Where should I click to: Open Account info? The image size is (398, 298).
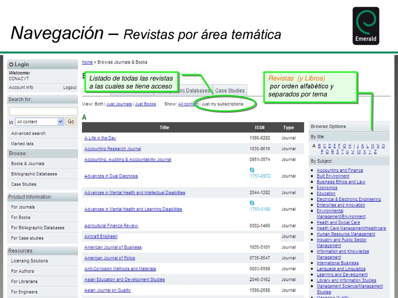(x=21, y=87)
